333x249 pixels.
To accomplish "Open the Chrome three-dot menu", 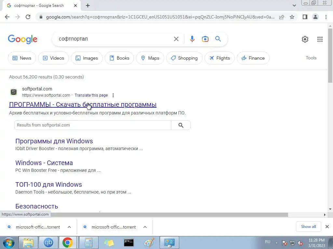I will tap(326, 17).
